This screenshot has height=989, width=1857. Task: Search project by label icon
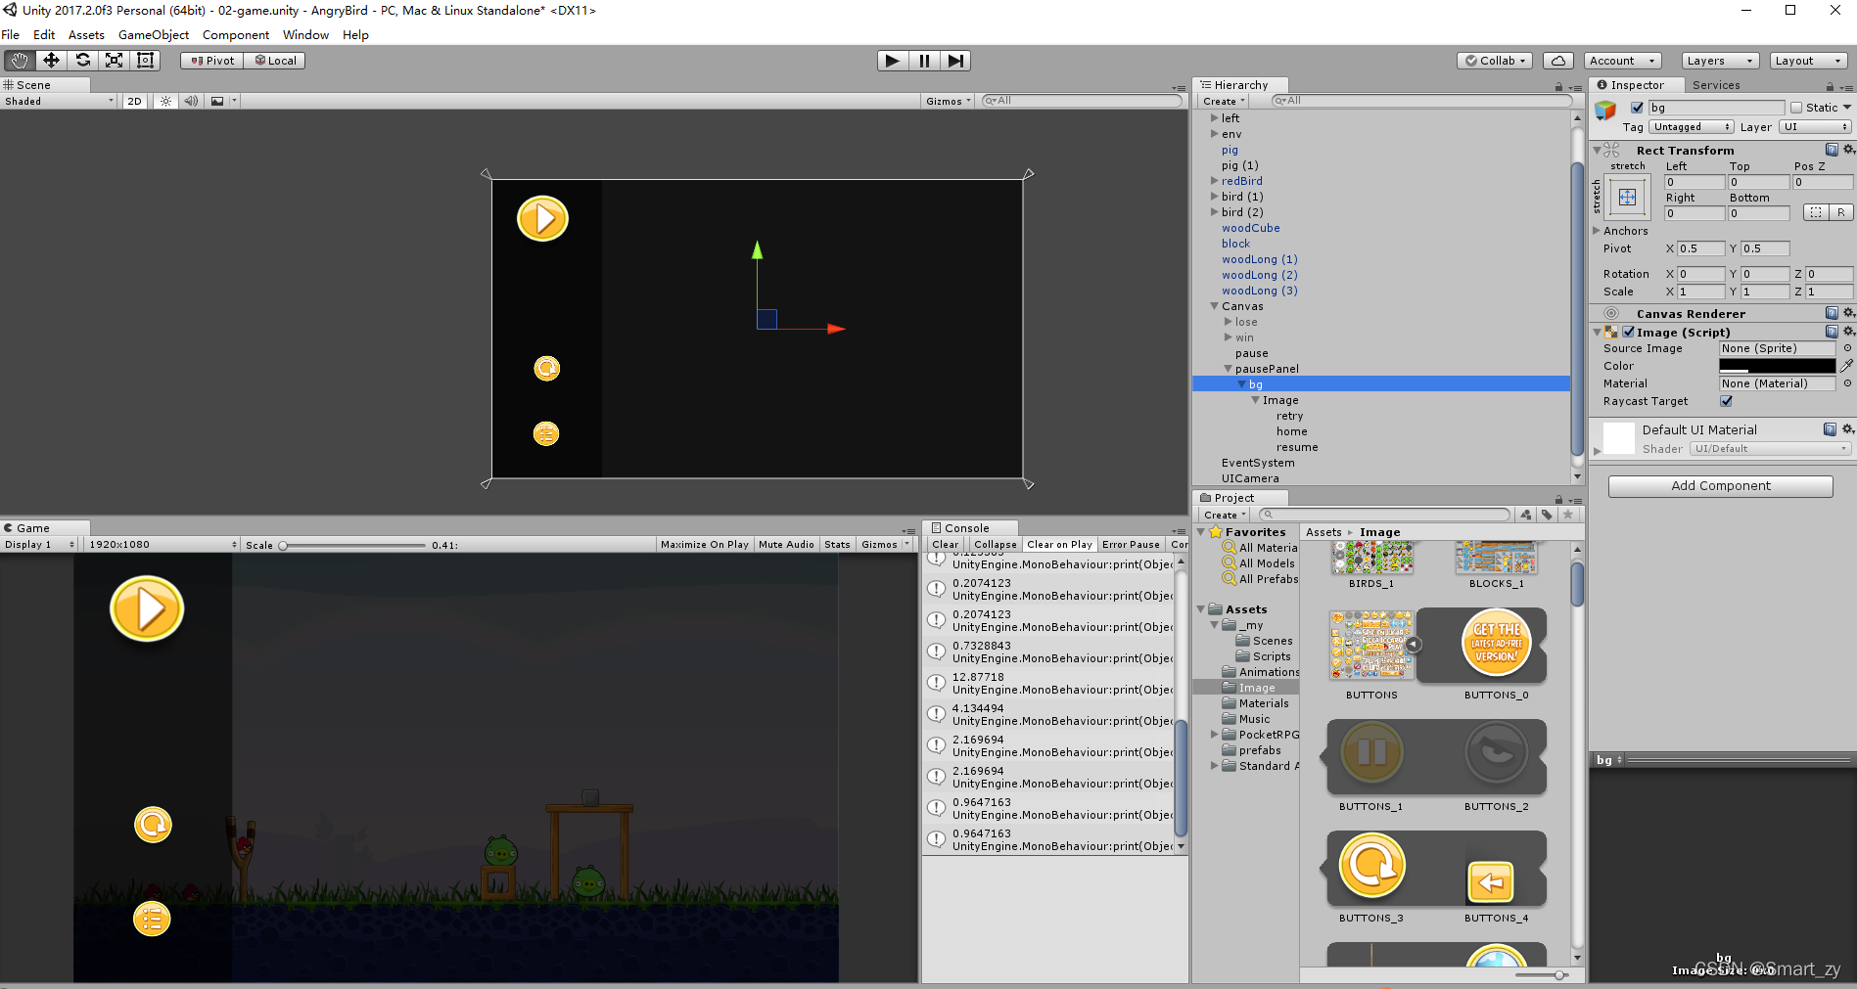point(1547,515)
